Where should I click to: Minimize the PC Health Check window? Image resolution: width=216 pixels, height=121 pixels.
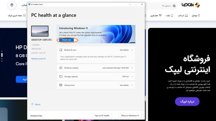click(130, 4)
